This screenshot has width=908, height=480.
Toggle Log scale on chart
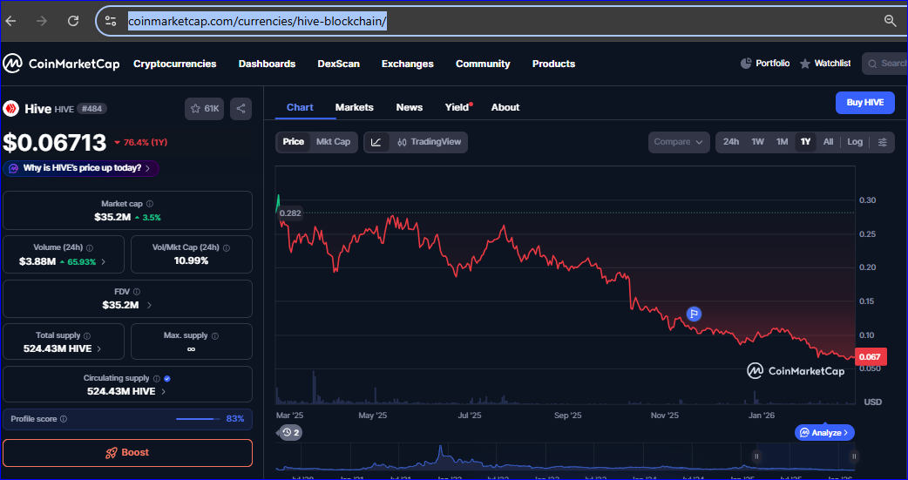[855, 142]
